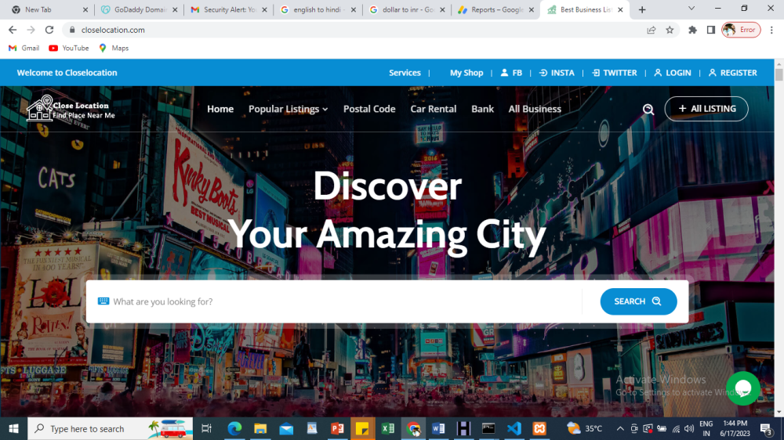Open My Shop link
Screen dimensions: 784x440
tap(466, 72)
